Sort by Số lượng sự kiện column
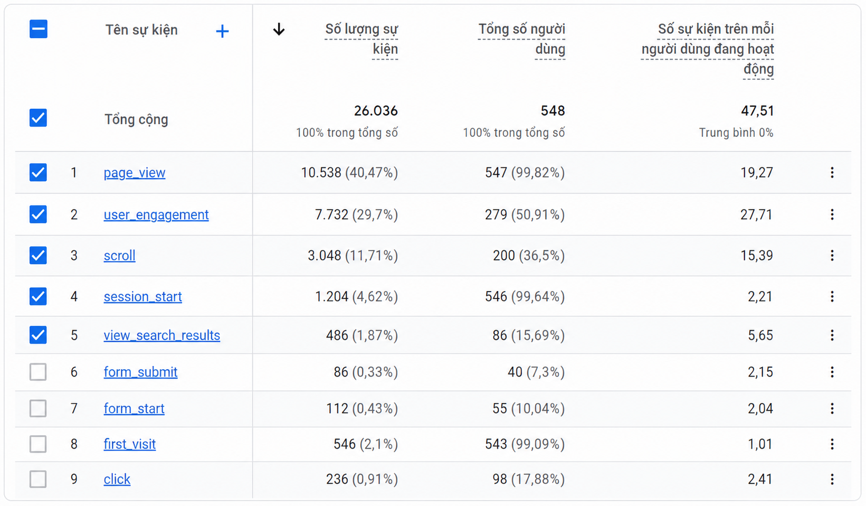Viewport: 866px width, 506px height. point(361,39)
